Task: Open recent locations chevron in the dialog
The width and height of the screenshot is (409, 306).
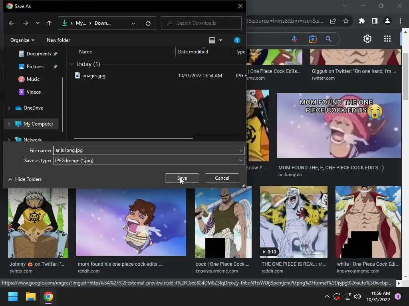Action: (38, 23)
